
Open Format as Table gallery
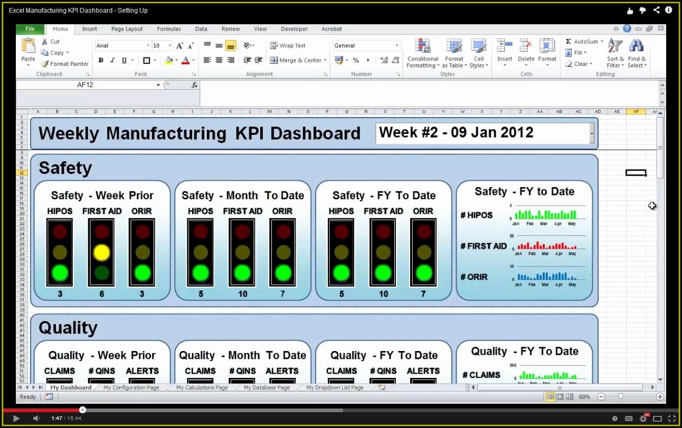coord(454,53)
